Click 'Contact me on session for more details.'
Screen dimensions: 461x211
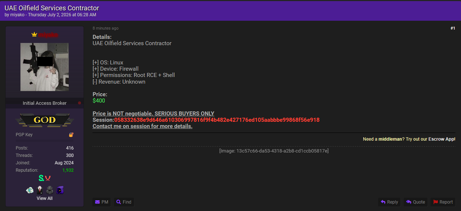click(142, 126)
